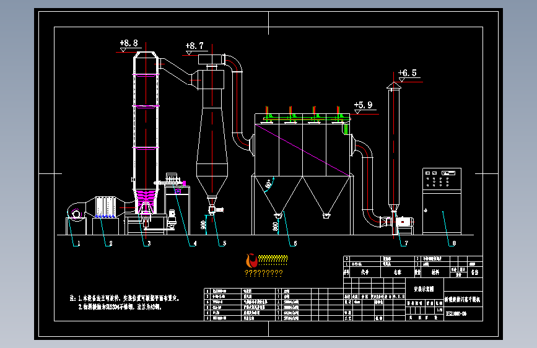The image size is (537, 348).
Task: Select part callout number 6
Action: [x=295, y=243]
